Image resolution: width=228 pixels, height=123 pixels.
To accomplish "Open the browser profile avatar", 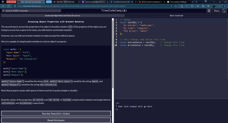I will pos(213,6).
